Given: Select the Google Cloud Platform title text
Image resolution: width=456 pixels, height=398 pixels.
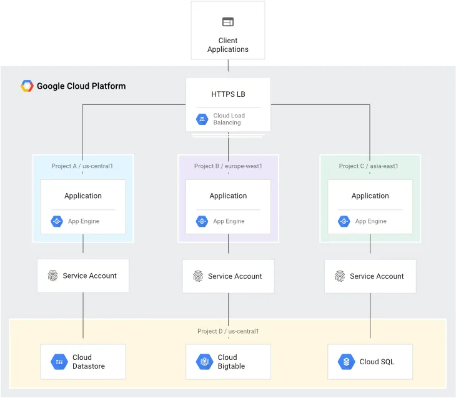Looking at the screenshot, I should 81,86.
